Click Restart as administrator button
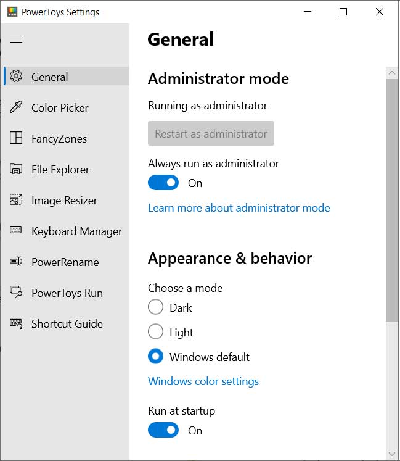 pos(211,133)
